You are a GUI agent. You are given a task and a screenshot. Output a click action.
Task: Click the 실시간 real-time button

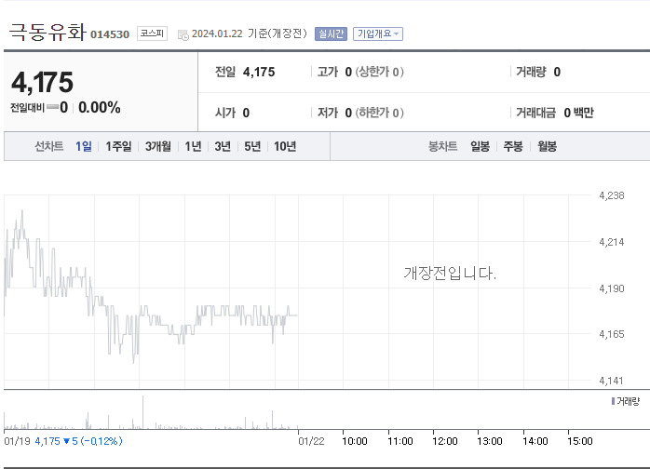pos(331,34)
